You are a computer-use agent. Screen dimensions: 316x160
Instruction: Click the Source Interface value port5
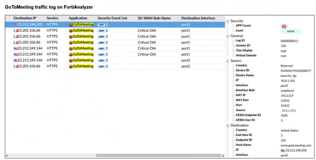[x=284, y=86]
